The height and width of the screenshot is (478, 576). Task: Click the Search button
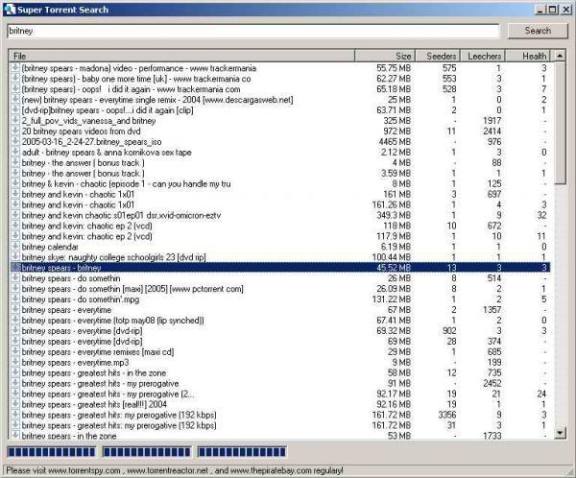pos(538,31)
